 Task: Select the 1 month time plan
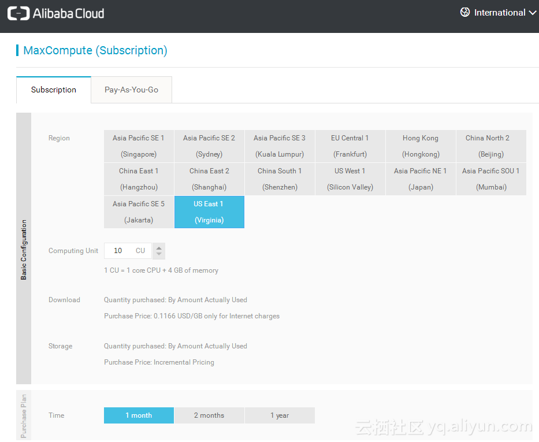[139, 415]
